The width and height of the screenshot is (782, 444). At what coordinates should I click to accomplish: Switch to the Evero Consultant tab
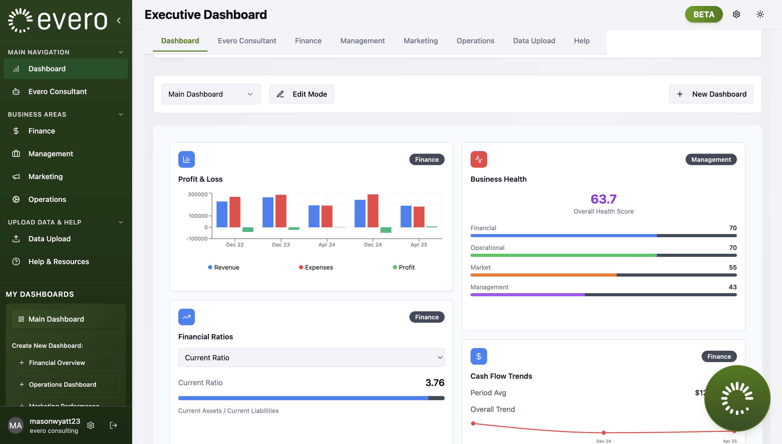(x=247, y=40)
